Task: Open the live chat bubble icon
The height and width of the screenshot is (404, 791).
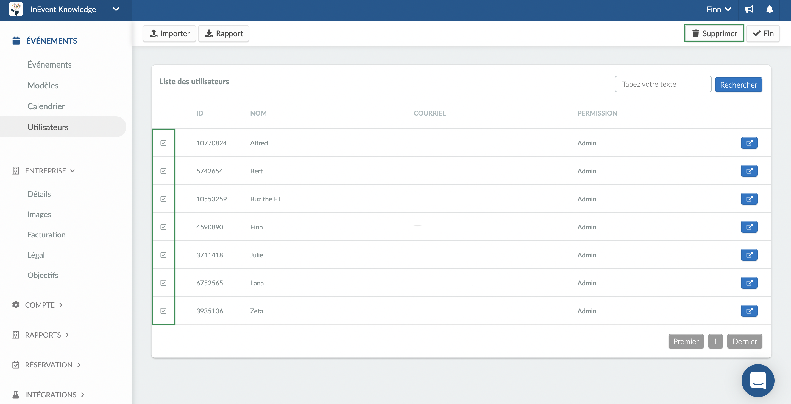Action: point(758,380)
